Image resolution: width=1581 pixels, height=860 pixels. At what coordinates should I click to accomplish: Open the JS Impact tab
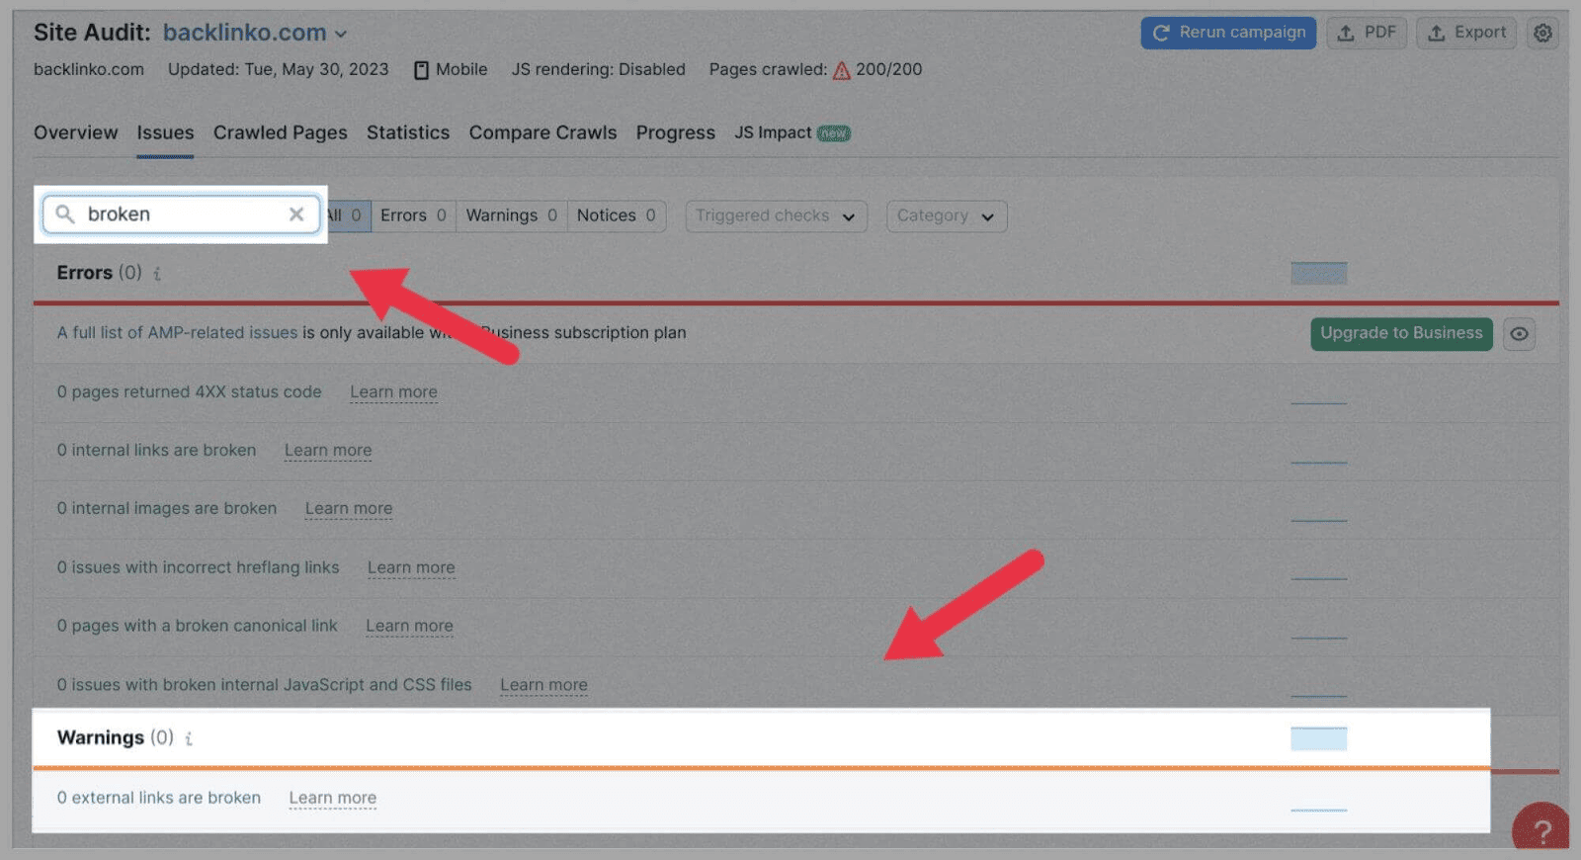pyautogui.click(x=791, y=132)
